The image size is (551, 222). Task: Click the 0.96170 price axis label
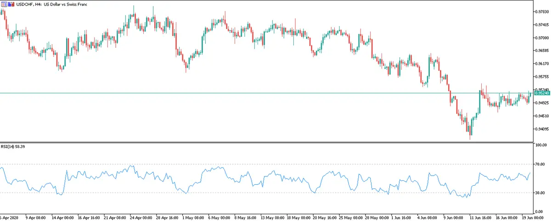(x=542, y=64)
